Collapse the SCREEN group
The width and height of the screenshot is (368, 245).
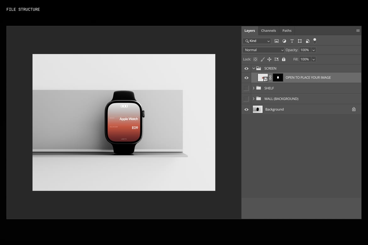tap(254, 68)
